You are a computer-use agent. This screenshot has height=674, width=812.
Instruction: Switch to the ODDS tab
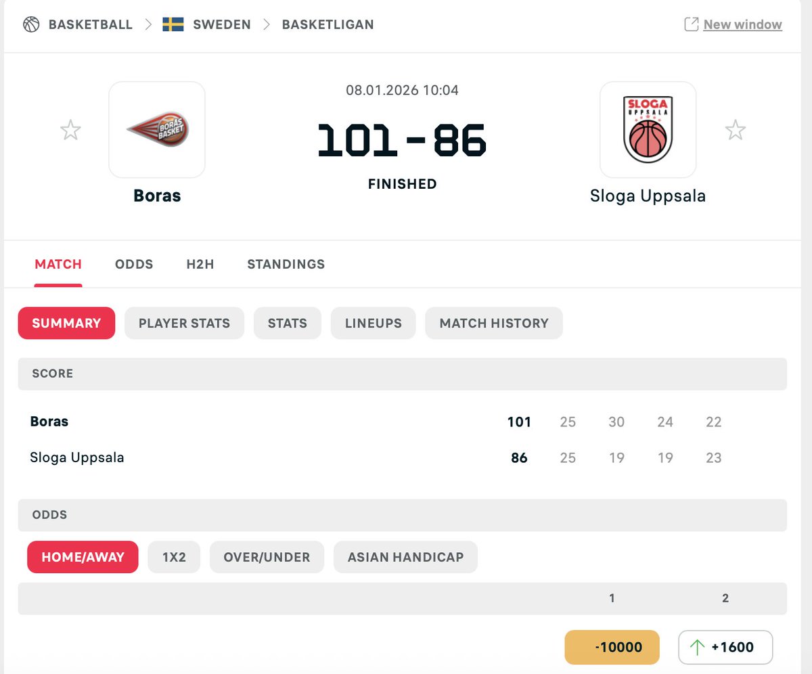[x=134, y=264]
